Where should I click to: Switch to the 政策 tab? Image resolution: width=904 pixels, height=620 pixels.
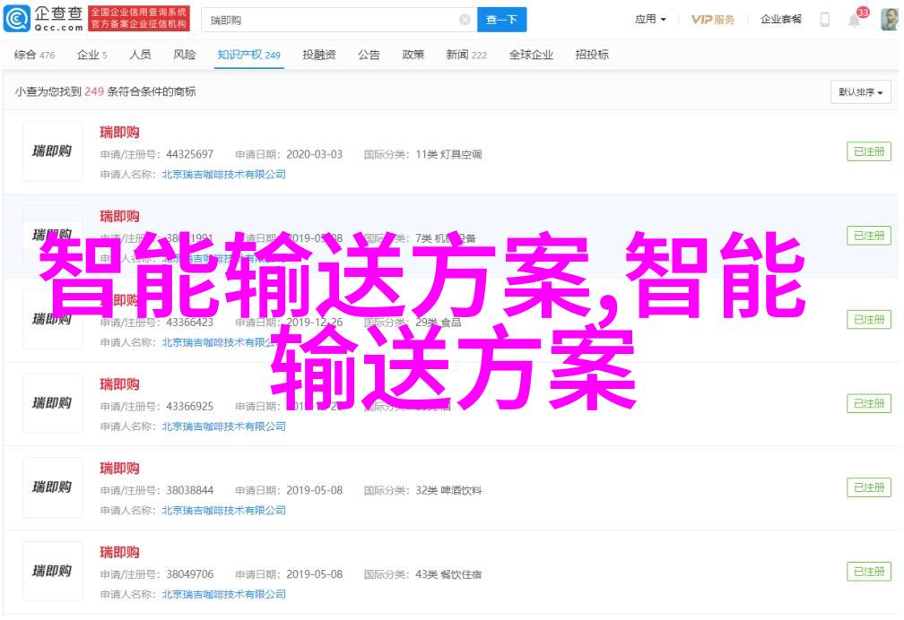(x=413, y=55)
